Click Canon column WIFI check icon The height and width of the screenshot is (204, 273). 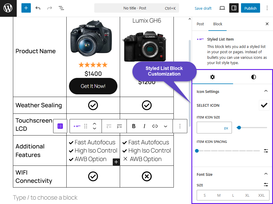[x=93, y=176]
